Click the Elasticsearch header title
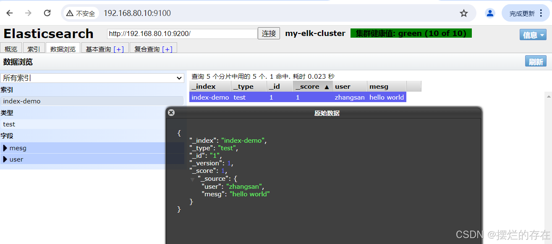The width and height of the screenshot is (552, 244). [49, 33]
